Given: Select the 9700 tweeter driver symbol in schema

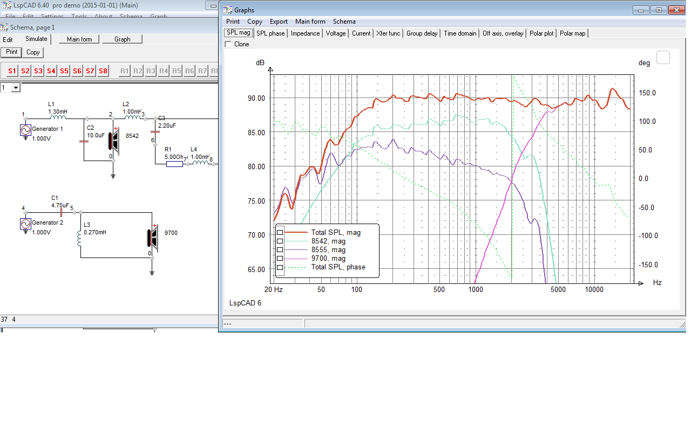Looking at the screenshot, I should (152, 239).
